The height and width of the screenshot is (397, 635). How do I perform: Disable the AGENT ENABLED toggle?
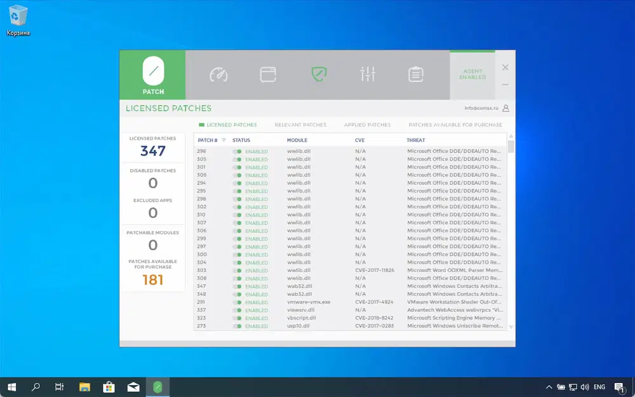pos(472,74)
